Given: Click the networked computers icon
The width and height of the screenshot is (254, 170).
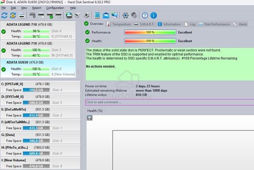Looking at the screenshot, I should pyautogui.click(x=115, y=15).
